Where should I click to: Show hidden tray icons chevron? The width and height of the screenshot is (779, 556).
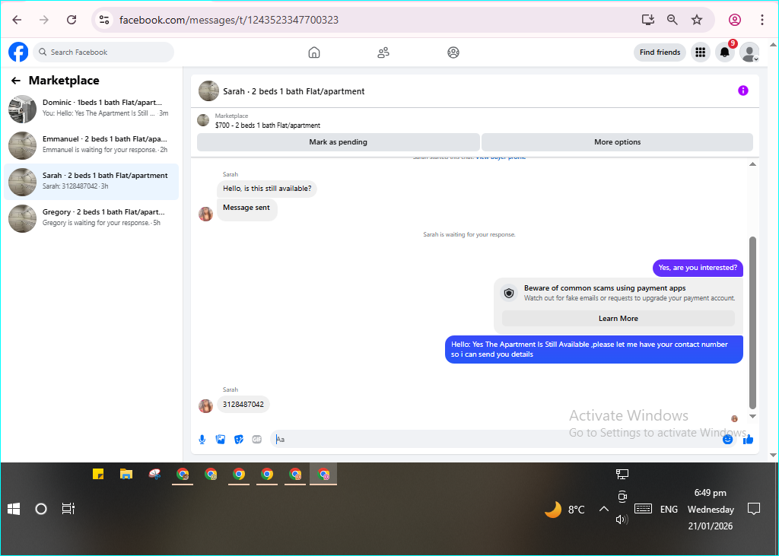(x=603, y=510)
